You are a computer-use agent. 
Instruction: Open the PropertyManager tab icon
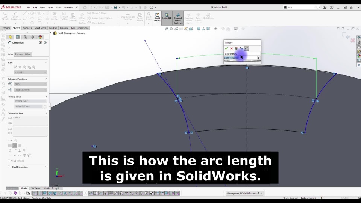coord(18,37)
